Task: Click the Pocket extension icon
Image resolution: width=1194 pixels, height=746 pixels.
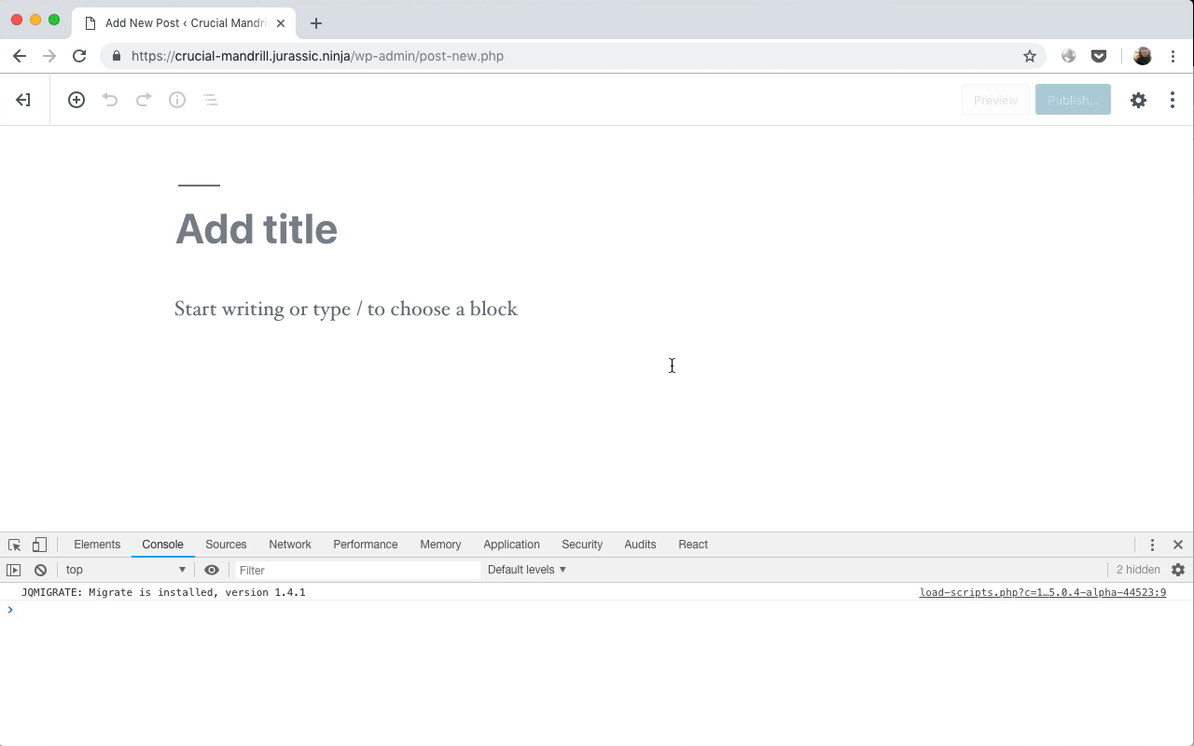Action: 1099,56
